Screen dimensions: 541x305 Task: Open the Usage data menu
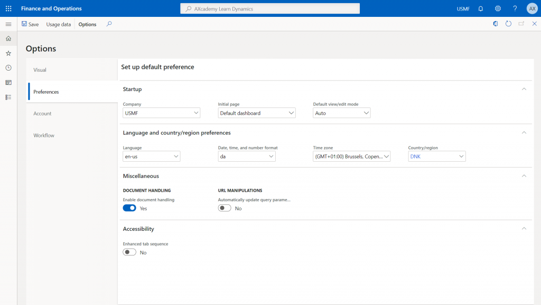click(x=59, y=24)
